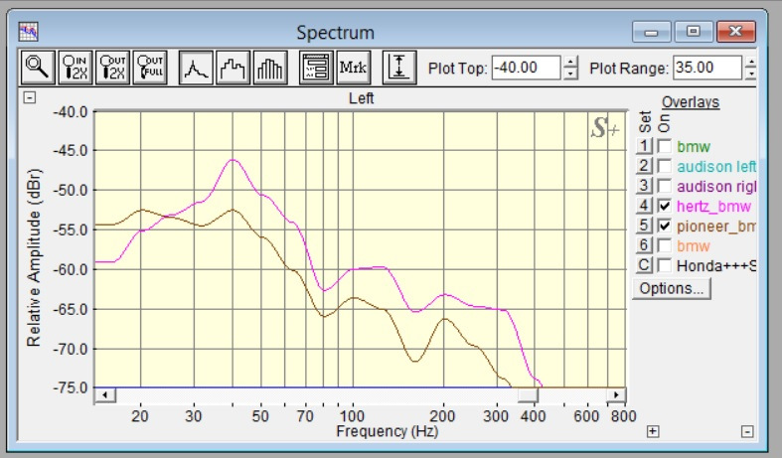The image size is (782, 458).
Task: Enable the bmw overlay set 1 checkbox
Action: (x=664, y=146)
